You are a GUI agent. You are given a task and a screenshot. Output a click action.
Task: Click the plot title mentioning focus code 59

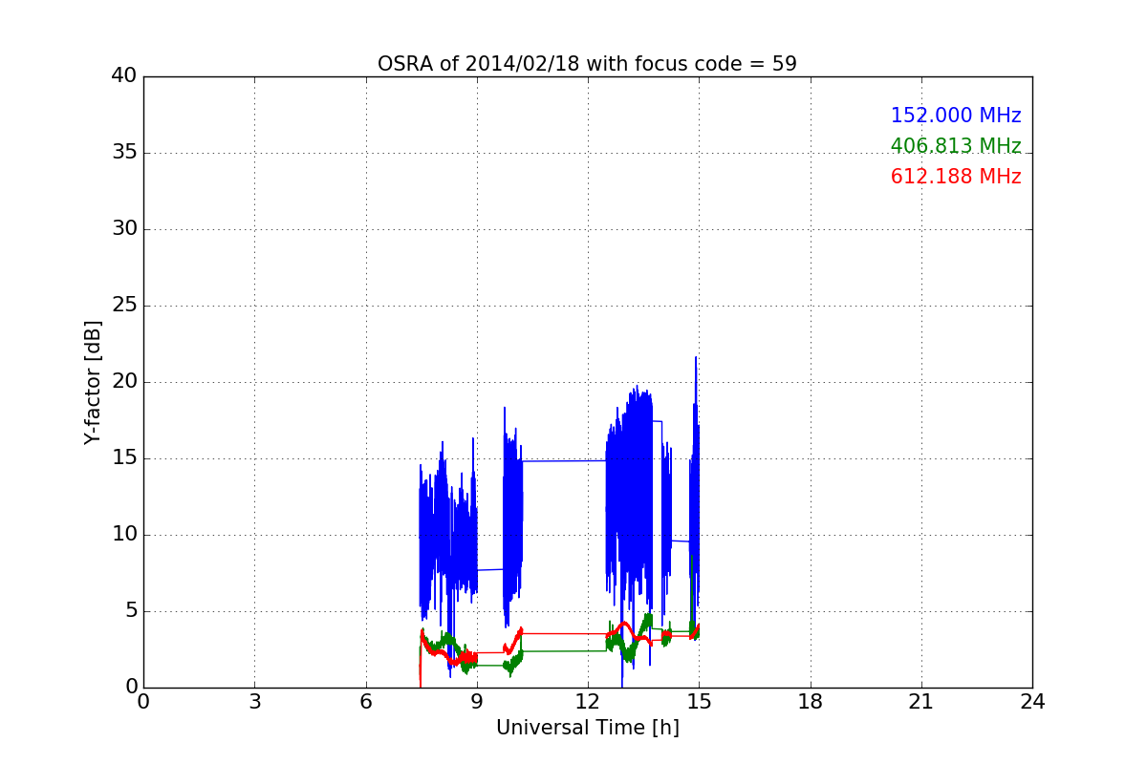[x=587, y=64]
